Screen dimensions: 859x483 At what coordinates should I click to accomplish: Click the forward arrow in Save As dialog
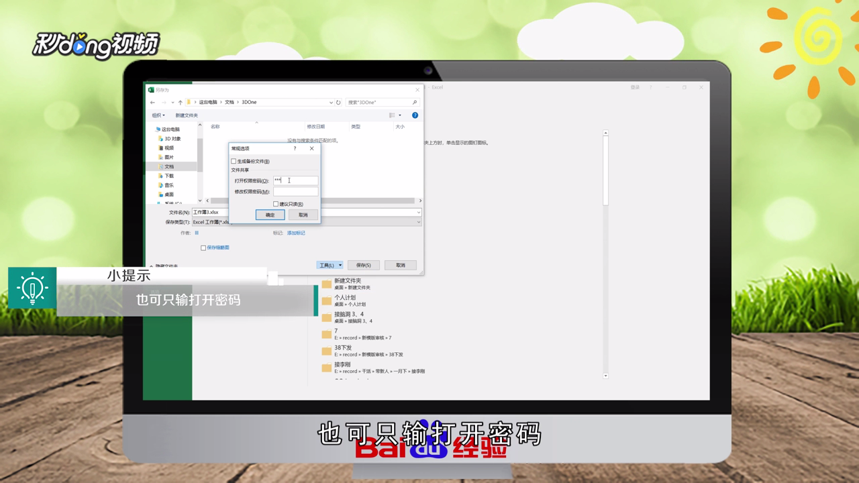click(x=163, y=103)
